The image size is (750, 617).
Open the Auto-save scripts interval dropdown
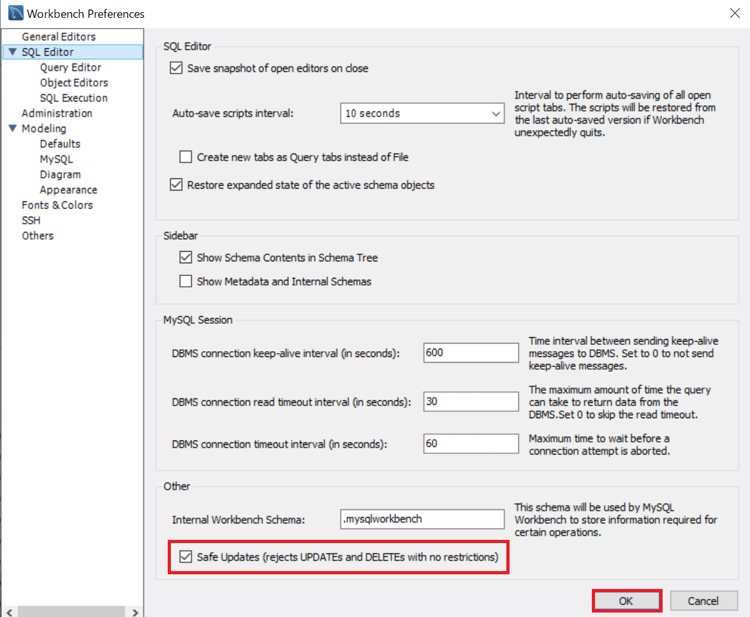tap(422, 113)
